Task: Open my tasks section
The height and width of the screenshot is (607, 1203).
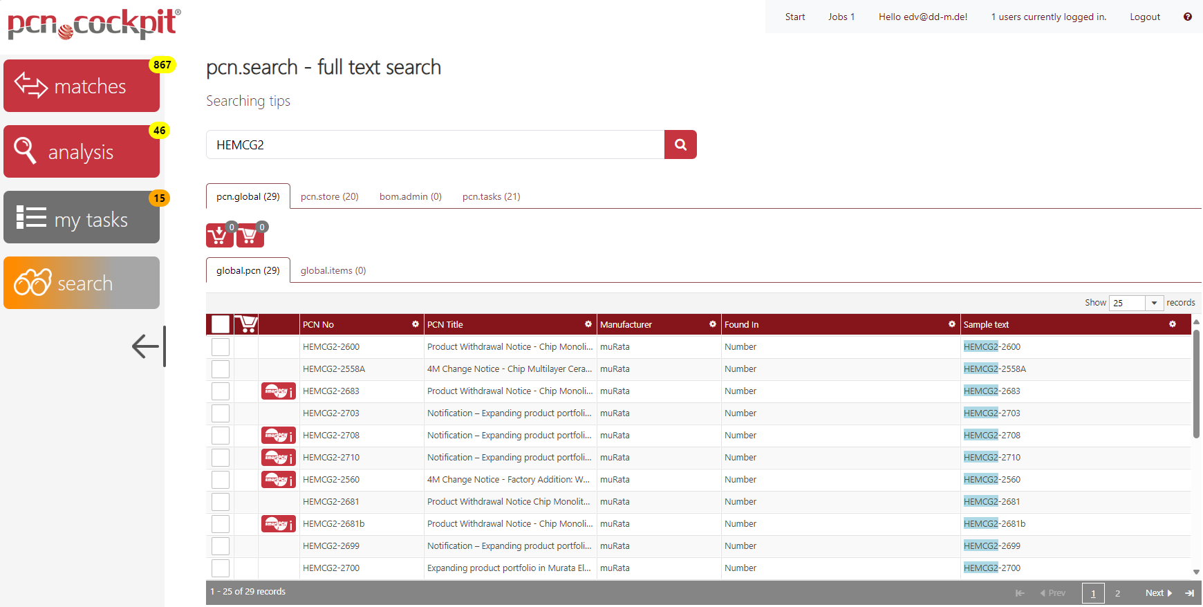Action: 82,217
